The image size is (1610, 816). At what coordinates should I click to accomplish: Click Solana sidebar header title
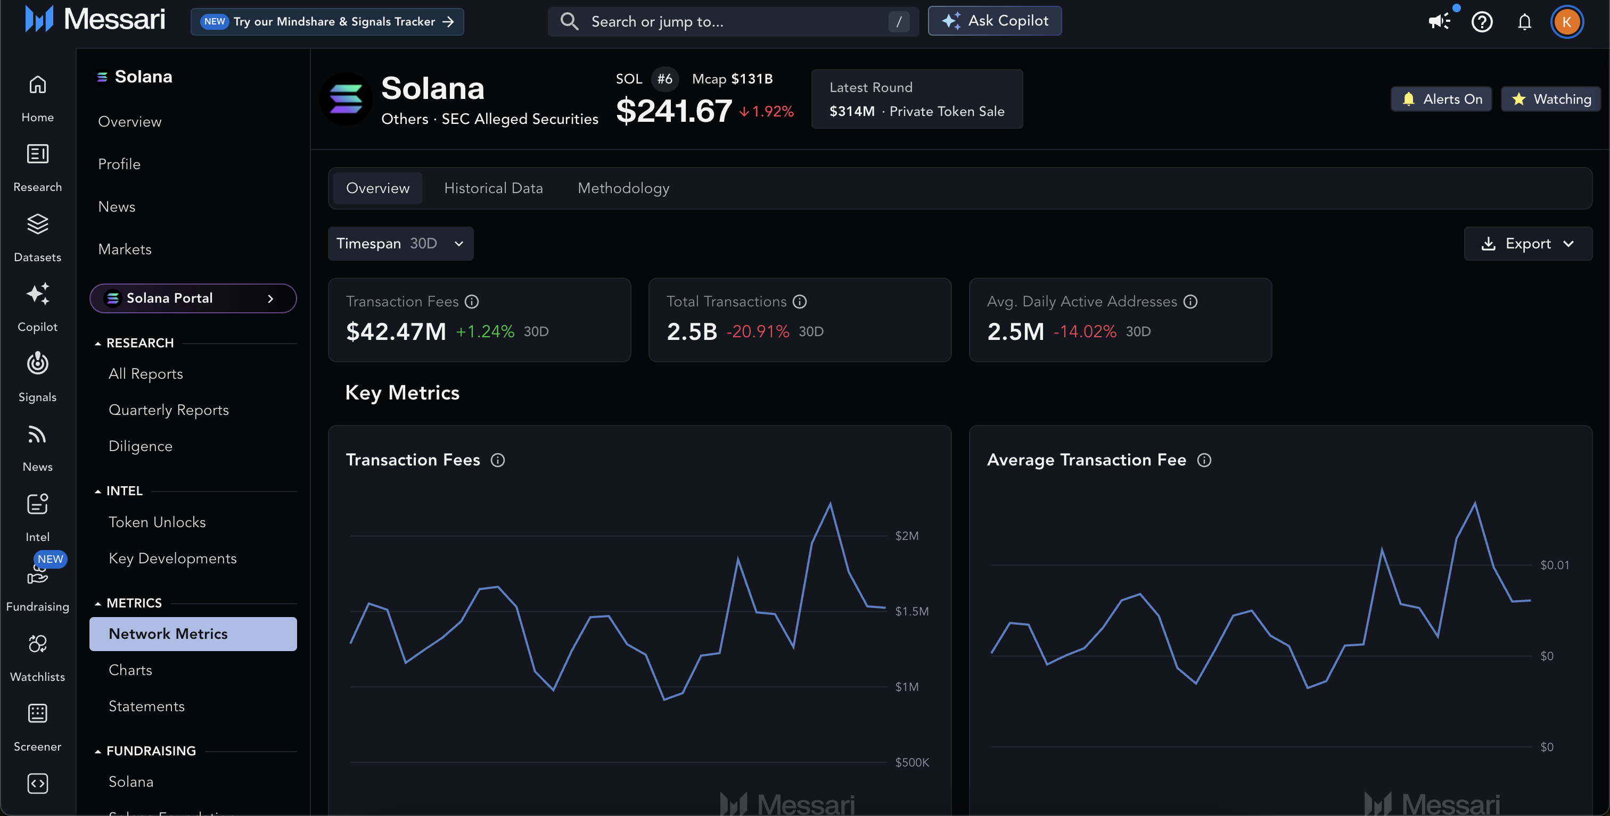point(143,76)
